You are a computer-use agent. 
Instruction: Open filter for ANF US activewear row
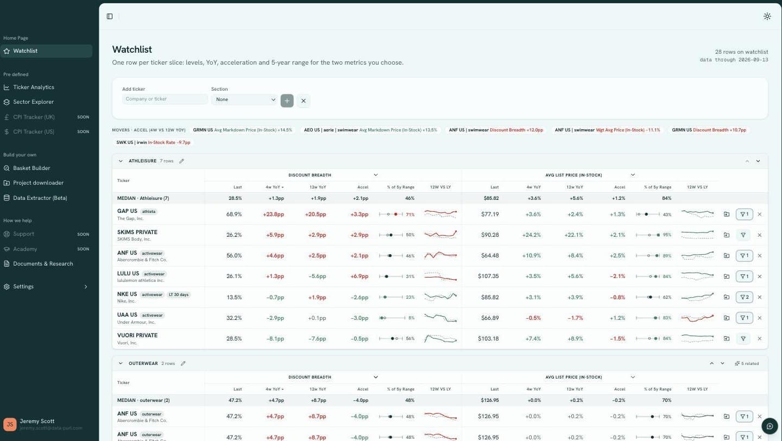[x=744, y=256]
